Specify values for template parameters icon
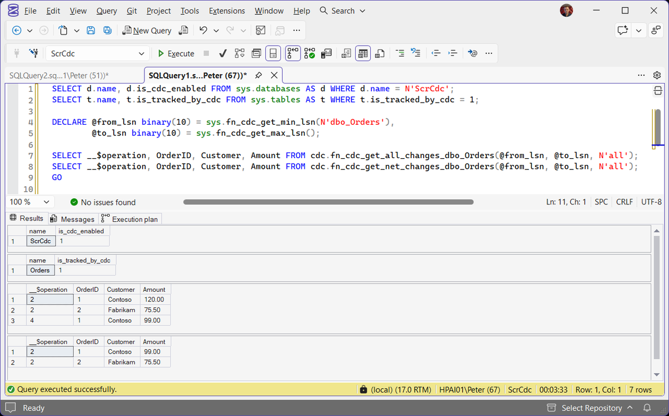This screenshot has width=669, height=416. [x=473, y=53]
